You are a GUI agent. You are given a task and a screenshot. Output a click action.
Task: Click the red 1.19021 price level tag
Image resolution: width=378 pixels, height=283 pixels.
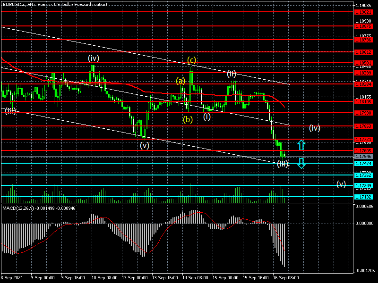tap(363, 11)
